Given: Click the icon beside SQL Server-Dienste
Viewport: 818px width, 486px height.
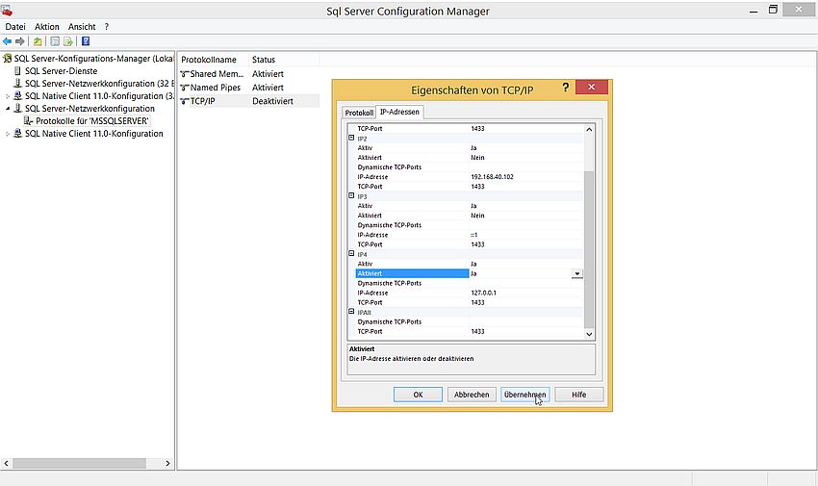Looking at the screenshot, I should click(17, 71).
